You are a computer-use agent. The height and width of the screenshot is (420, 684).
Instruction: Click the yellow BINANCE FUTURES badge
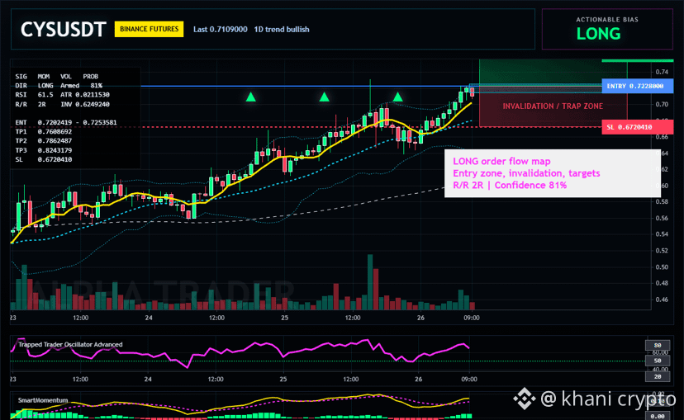click(150, 29)
